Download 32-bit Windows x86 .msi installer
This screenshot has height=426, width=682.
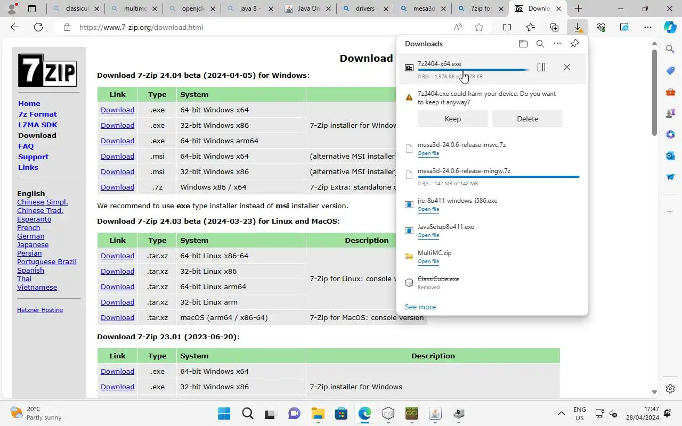pos(117,171)
